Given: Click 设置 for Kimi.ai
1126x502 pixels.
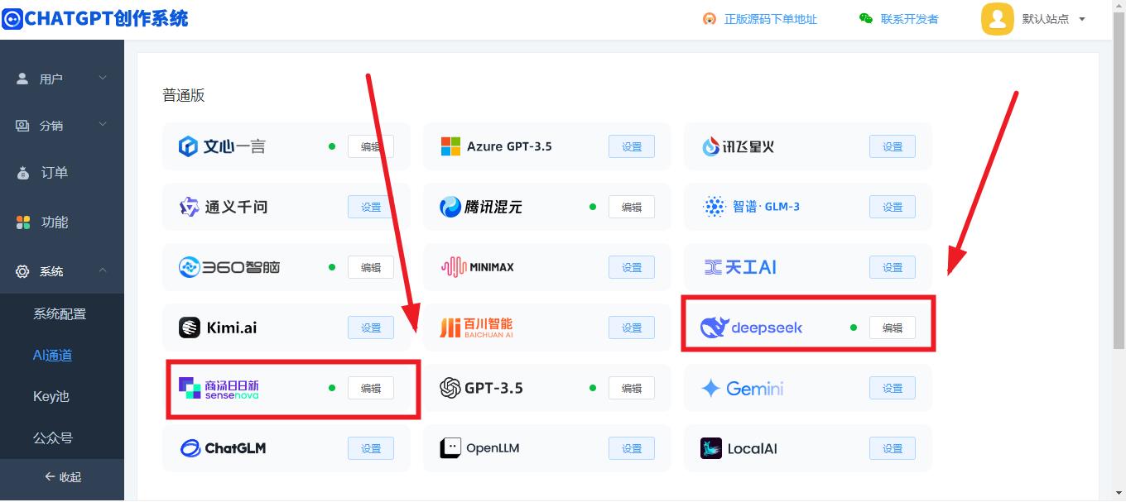Looking at the screenshot, I should 371,327.
